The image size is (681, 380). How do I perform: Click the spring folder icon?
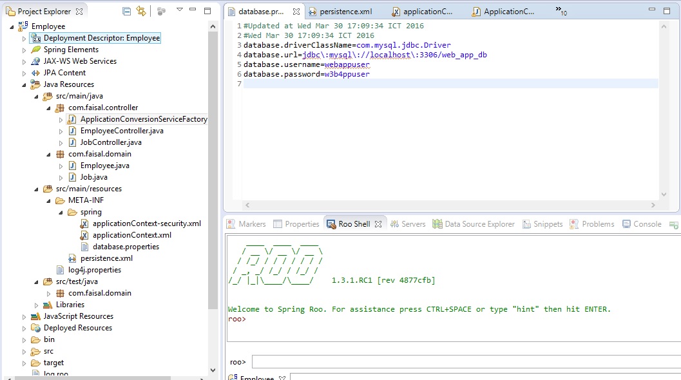72,212
